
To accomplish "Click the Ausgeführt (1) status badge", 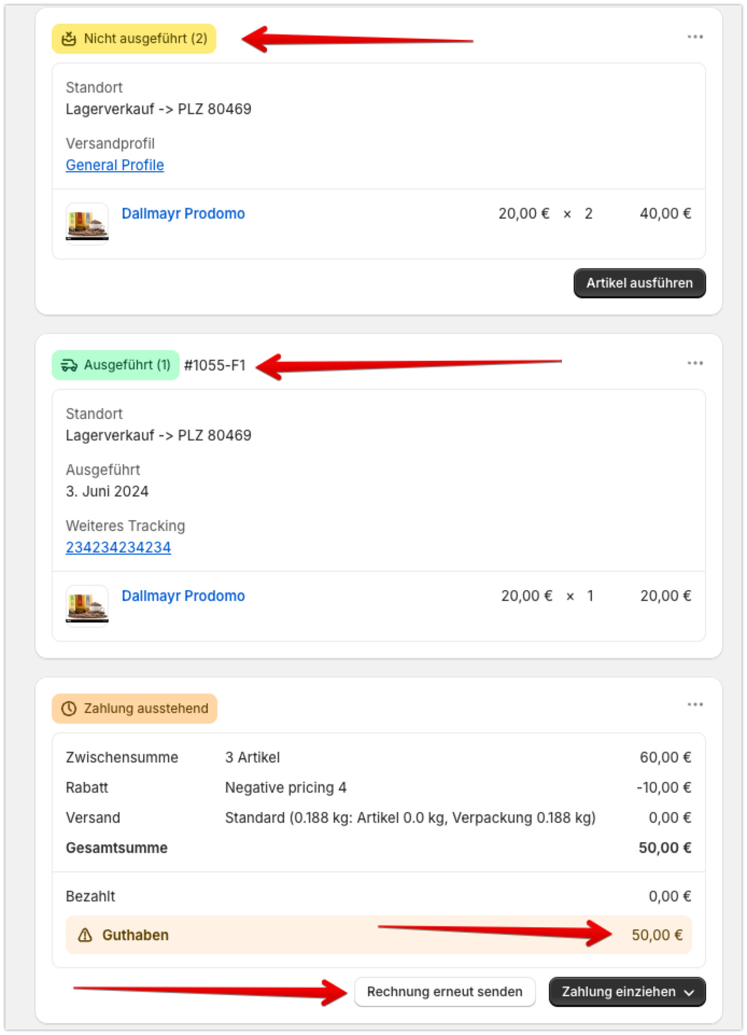I will (x=116, y=365).
